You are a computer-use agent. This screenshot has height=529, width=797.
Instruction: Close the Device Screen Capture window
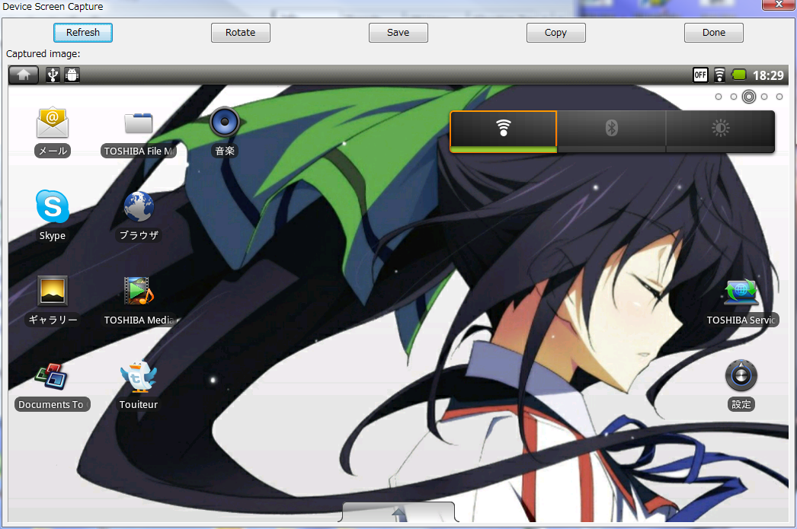click(779, 5)
